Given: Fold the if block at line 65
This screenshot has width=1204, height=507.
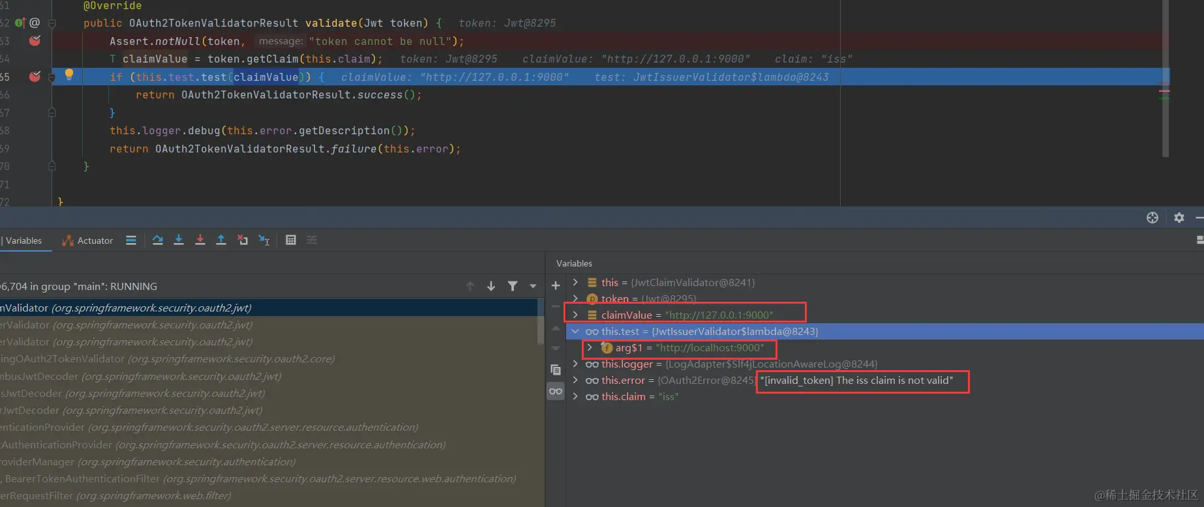Looking at the screenshot, I should [52, 77].
